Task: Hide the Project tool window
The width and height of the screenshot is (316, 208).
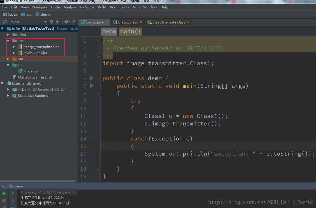Action: point(74,22)
